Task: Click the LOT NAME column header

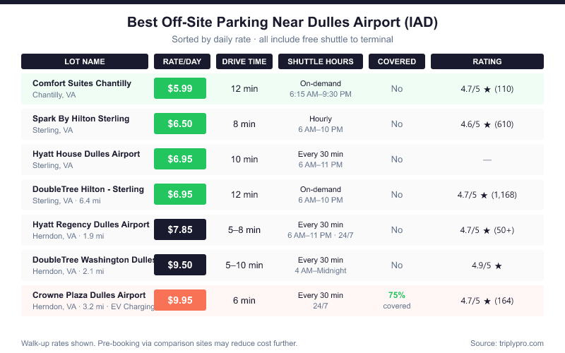Action: pos(85,61)
